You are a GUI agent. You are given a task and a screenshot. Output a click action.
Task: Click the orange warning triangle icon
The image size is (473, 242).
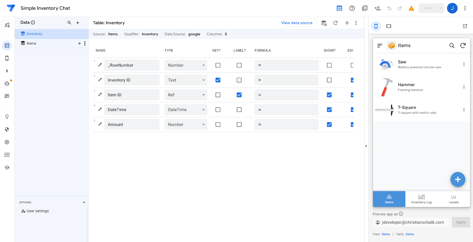411,8
